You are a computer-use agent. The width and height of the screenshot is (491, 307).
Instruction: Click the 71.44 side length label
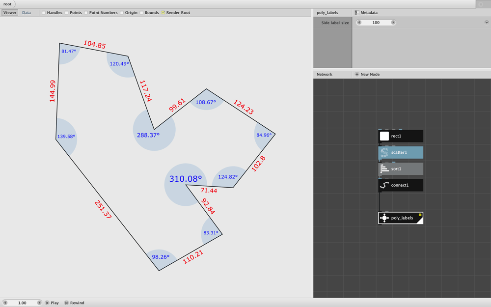209,190
